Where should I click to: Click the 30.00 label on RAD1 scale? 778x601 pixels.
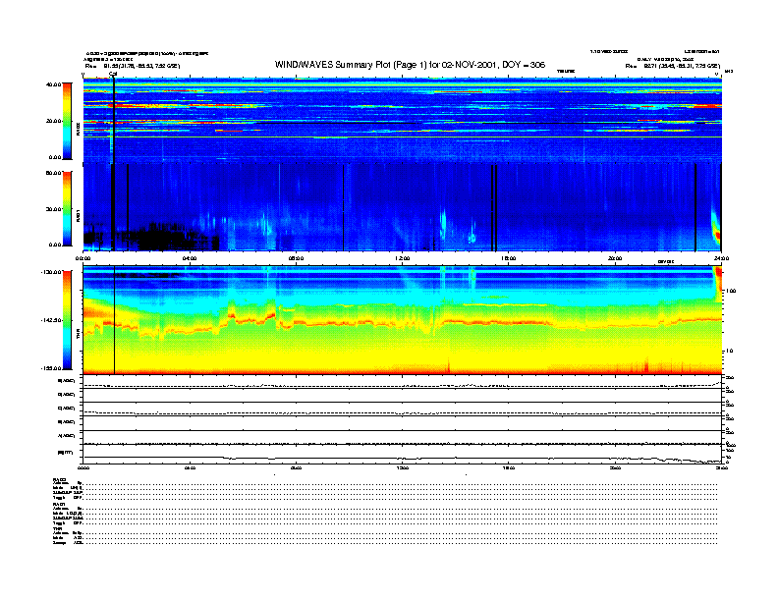(x=54, y=209)
